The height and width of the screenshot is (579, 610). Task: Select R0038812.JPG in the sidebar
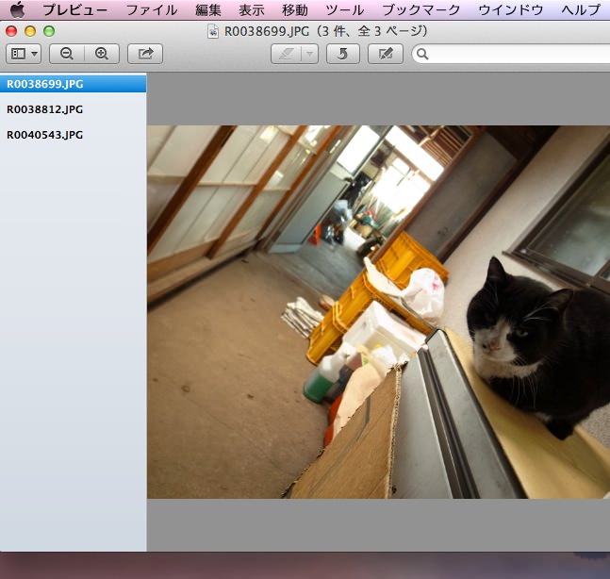click(74, 109)
